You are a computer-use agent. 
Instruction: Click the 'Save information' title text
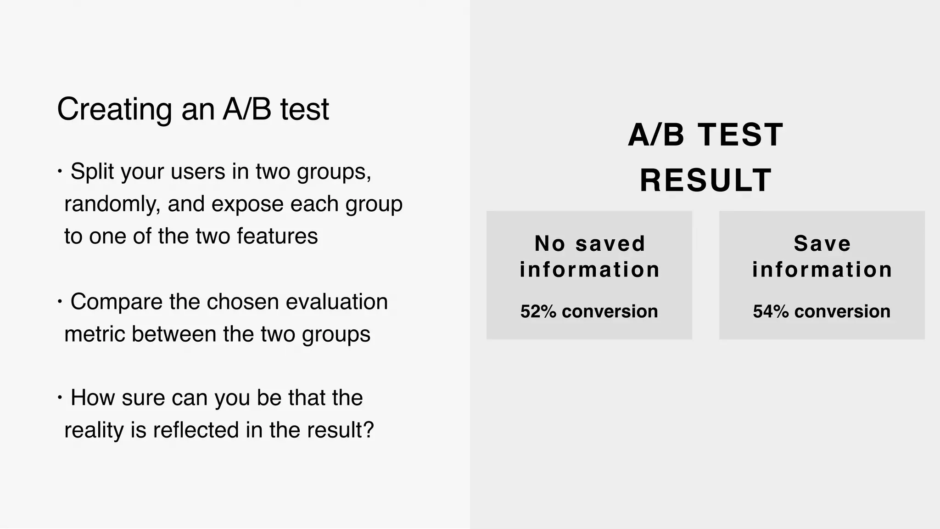[x=822, y=256]
